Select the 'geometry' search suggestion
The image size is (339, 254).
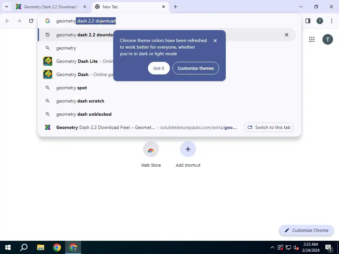click(167, 48)
